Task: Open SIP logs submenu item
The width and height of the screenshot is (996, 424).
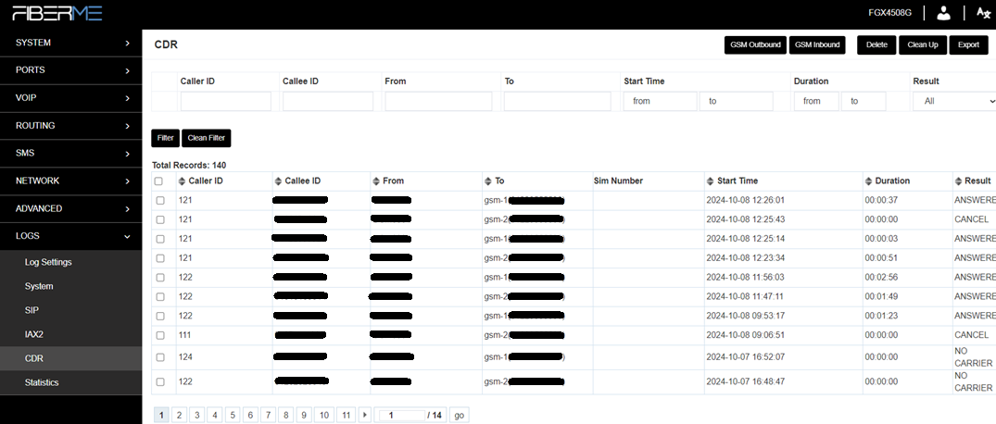Action: point(70,310)
